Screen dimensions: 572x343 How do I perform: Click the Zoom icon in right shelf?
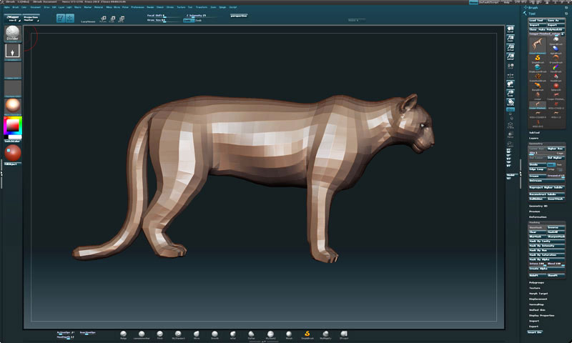pos(511,39)
